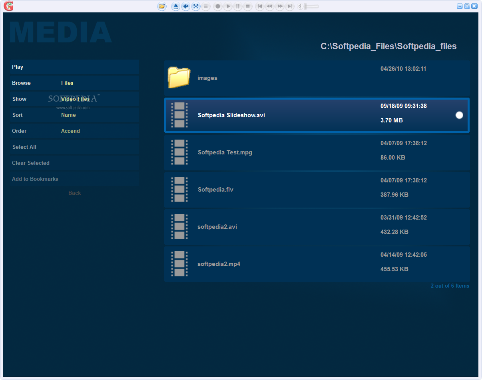Click the eject button in toolbar
This screenshot has height=380, width=482.
pyautogui.click(x=175, y=6)
